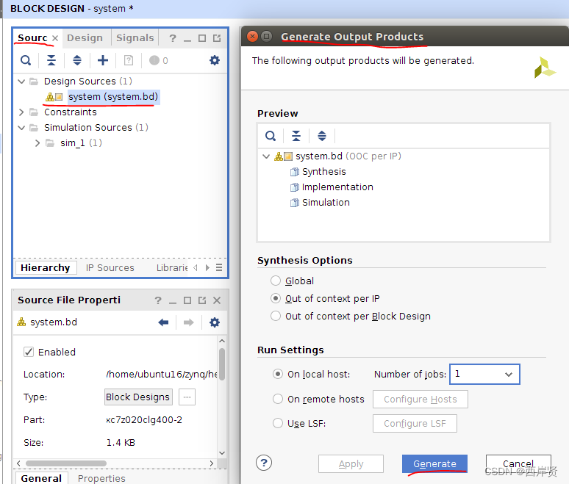Select Simulation in the Preview tree
This screenshot has height=484, width=569.
tap(326, 202)
